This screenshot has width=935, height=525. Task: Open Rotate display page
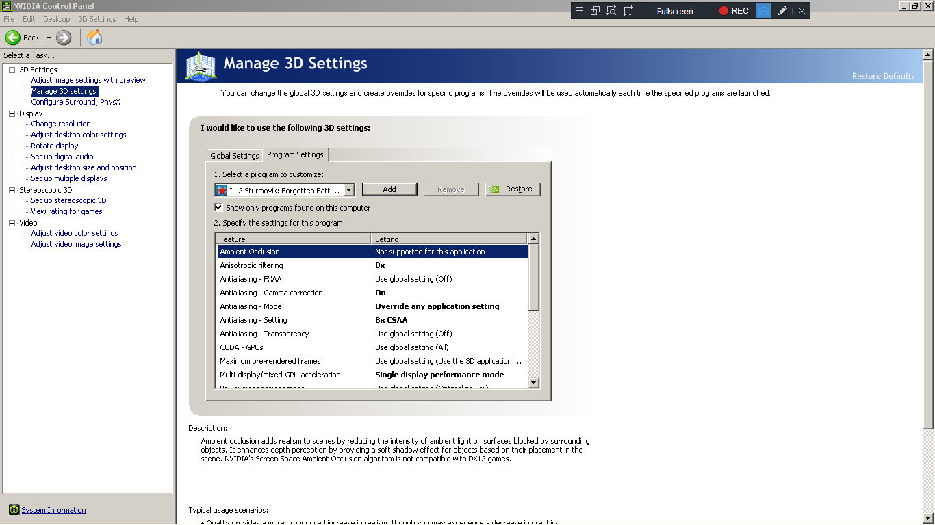click(x=55, y=146)
